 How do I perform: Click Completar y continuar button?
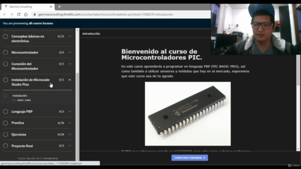pyautogui.click(x=190, y=158)
